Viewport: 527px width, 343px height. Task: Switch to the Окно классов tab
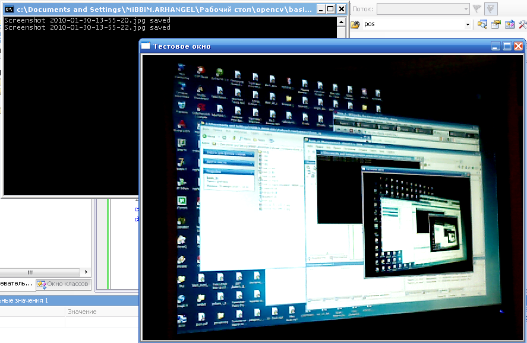click(x=63, y=284)
